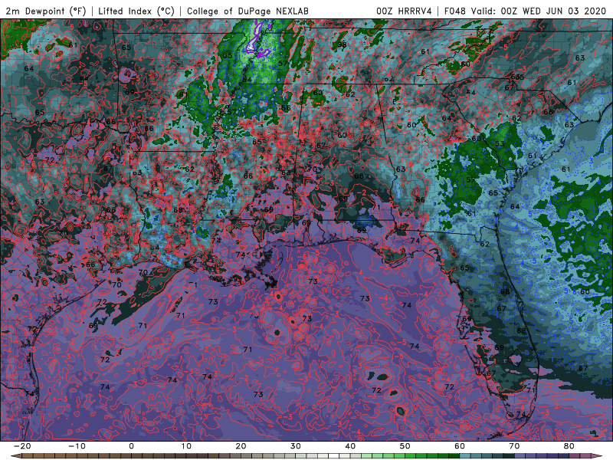The height and width of the screenshot is (460, 613).
Task: Click the "F048" forecast hour text
Action: 454,11
